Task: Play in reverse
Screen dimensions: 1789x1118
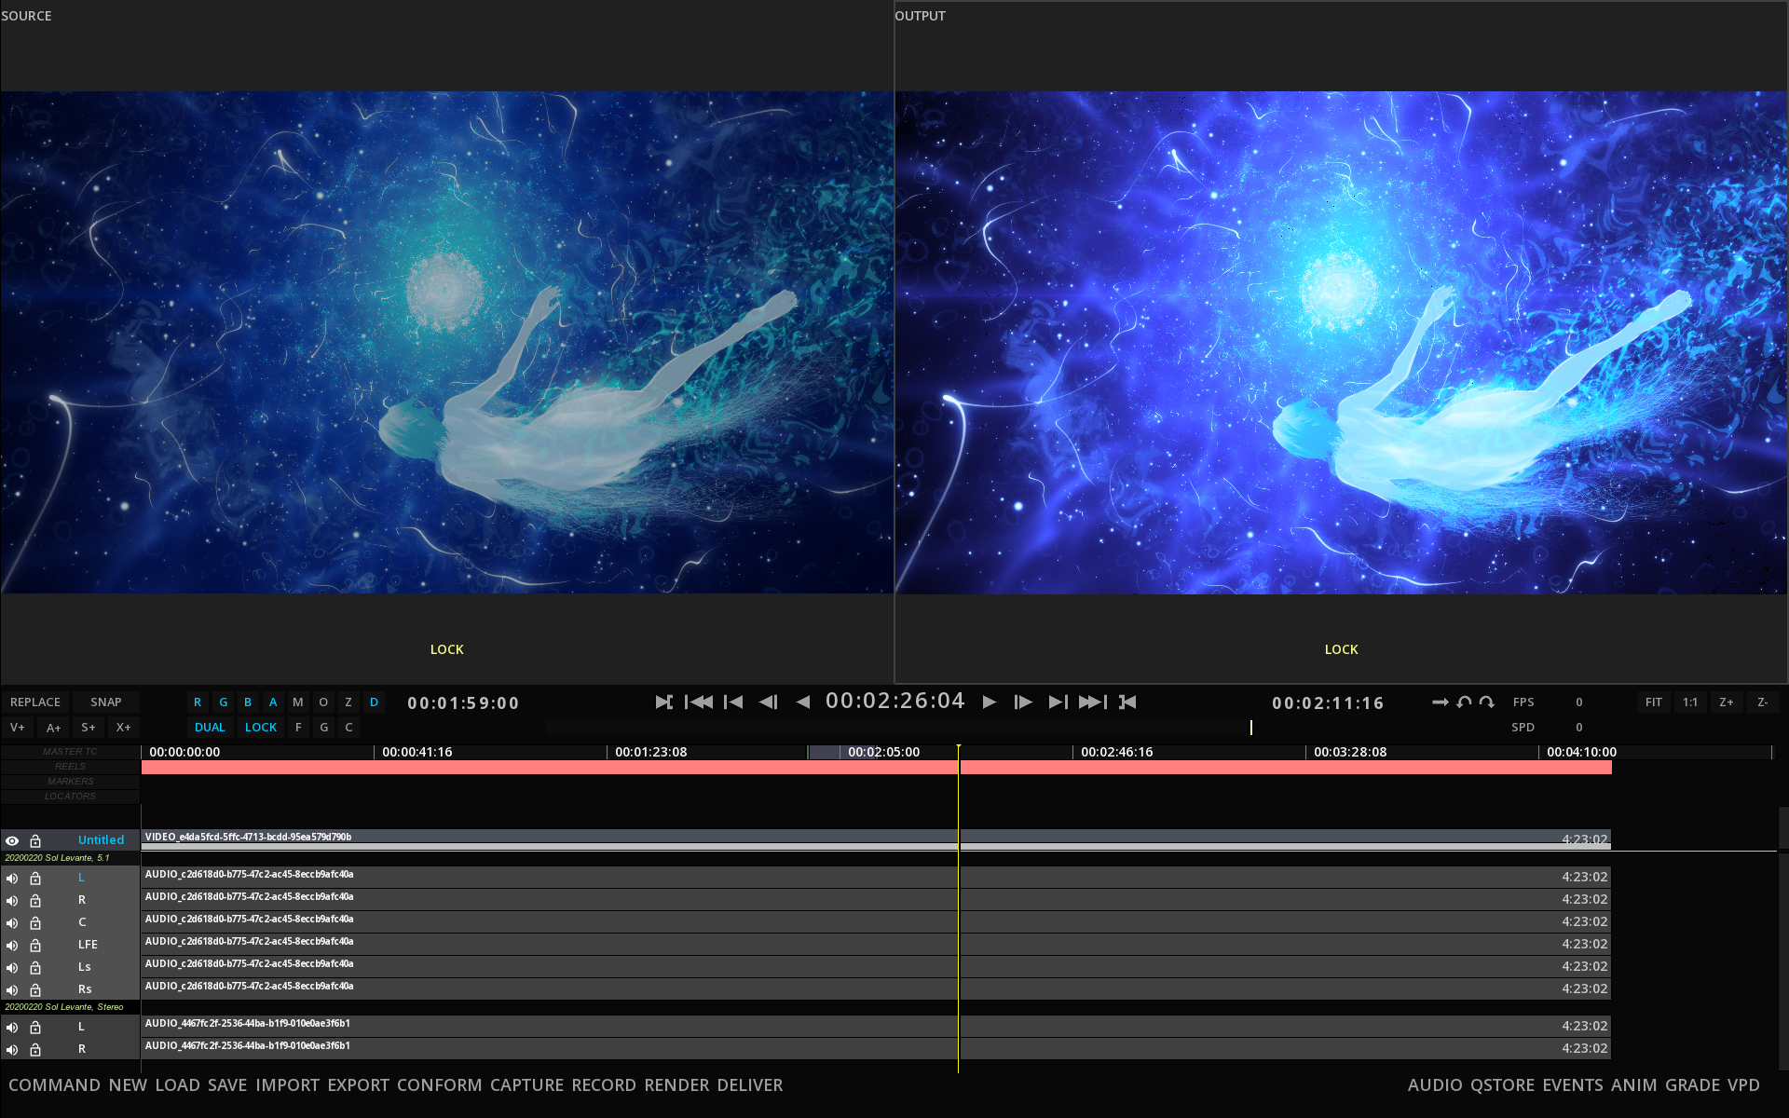Action: (803, 702)
